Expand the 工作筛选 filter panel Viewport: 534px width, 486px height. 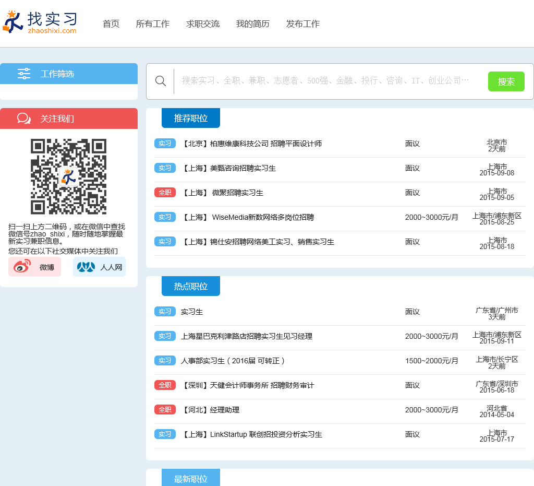pos(57,74)
